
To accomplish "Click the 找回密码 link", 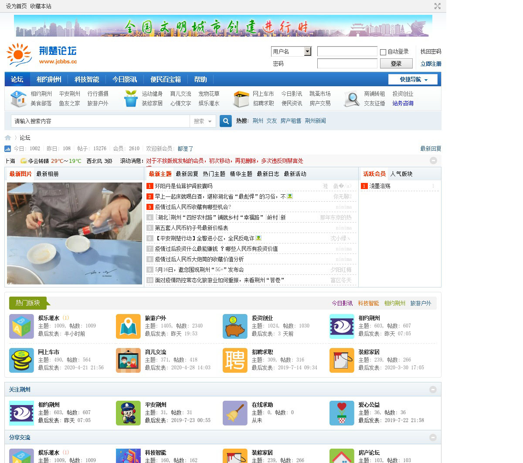I will click(431, 51).
